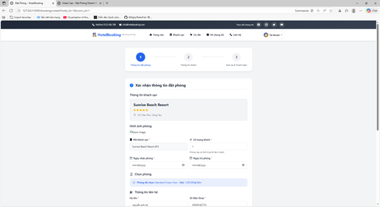Open the browser profile avatar
Screen dimensions: 380x207
[x=353, y=11]
